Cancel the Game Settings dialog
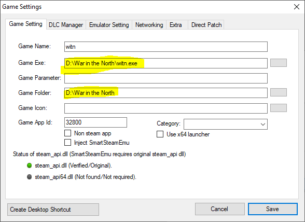The height and width of the screenshot is (222, 305). point(219,209)
